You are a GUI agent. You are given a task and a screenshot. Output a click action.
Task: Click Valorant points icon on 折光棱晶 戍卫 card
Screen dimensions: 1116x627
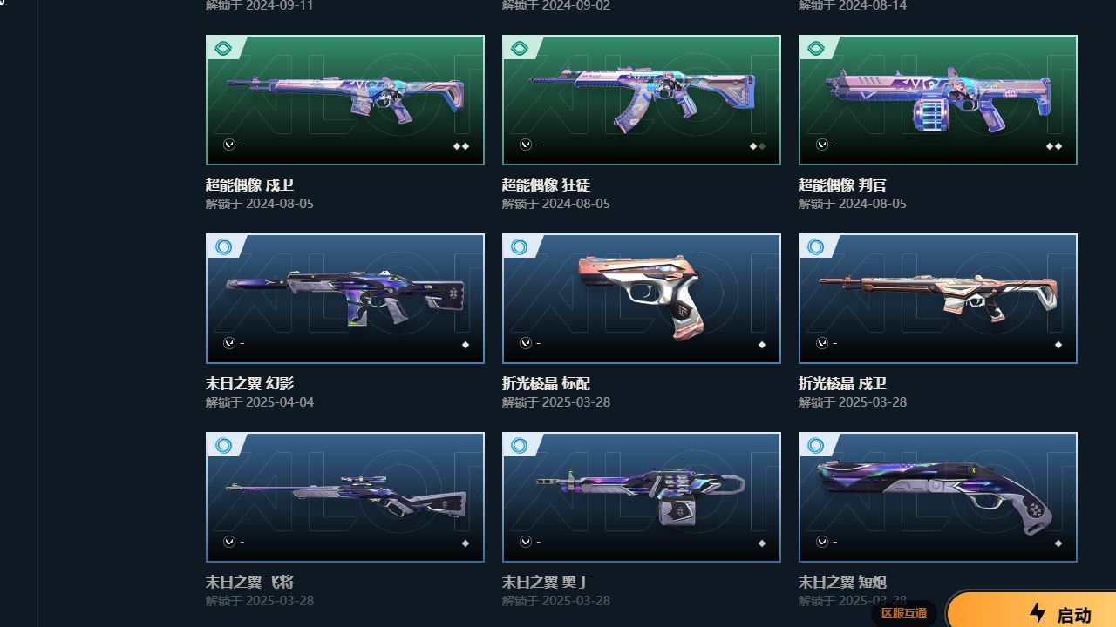(821, 343)
